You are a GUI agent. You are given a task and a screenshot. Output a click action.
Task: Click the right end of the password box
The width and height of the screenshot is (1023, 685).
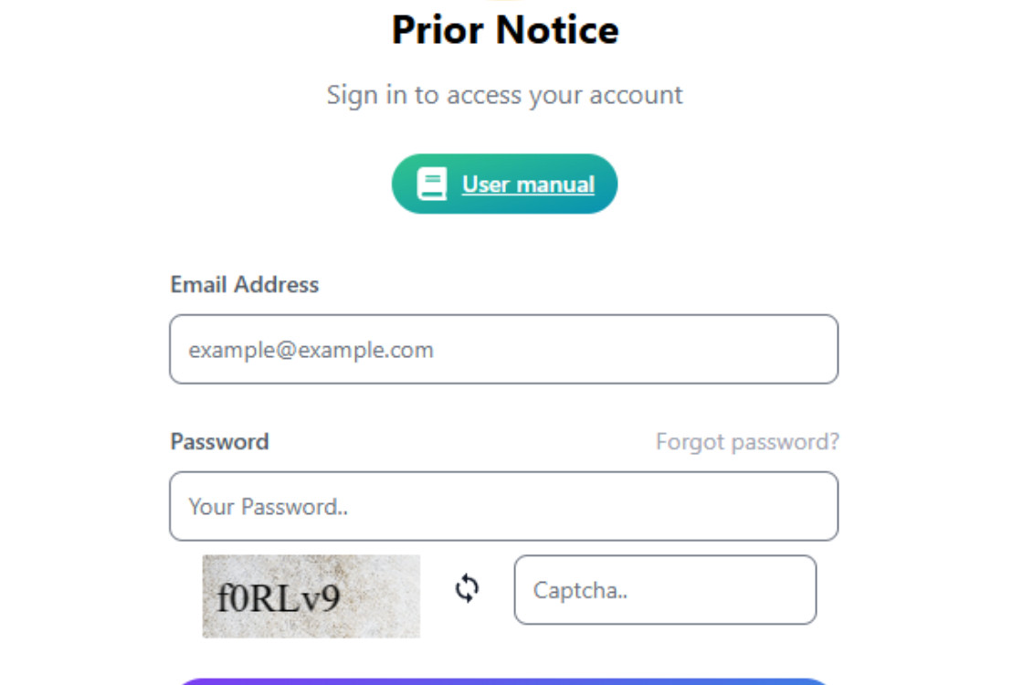click(813, 507)
